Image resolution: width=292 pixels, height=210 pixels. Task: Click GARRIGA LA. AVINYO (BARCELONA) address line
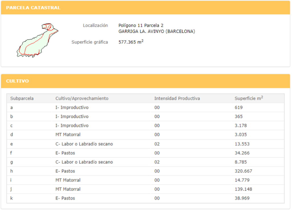pos(157,31)
